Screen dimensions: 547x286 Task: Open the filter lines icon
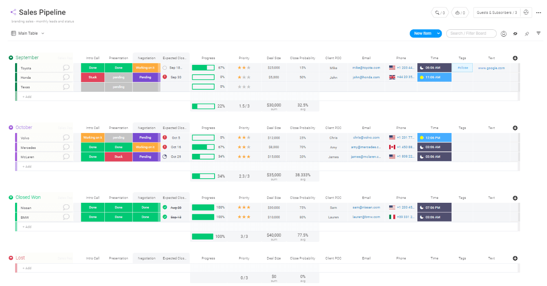[538, 33]
